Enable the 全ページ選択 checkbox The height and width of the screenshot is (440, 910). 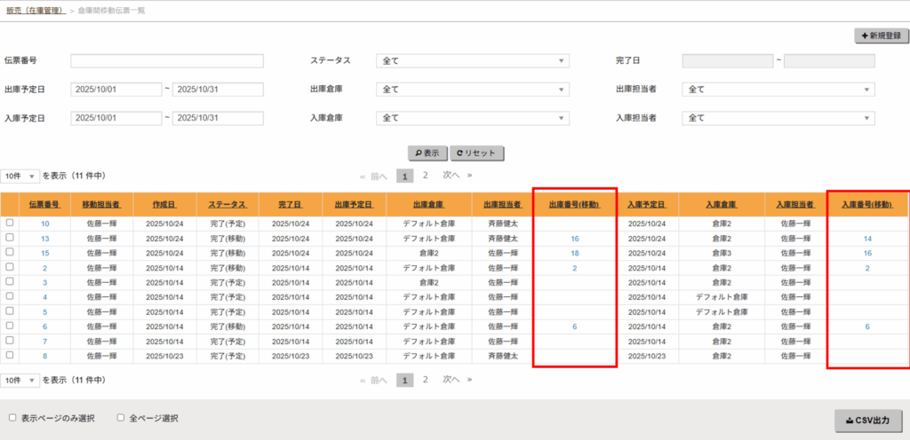click(x=121, y=417)
